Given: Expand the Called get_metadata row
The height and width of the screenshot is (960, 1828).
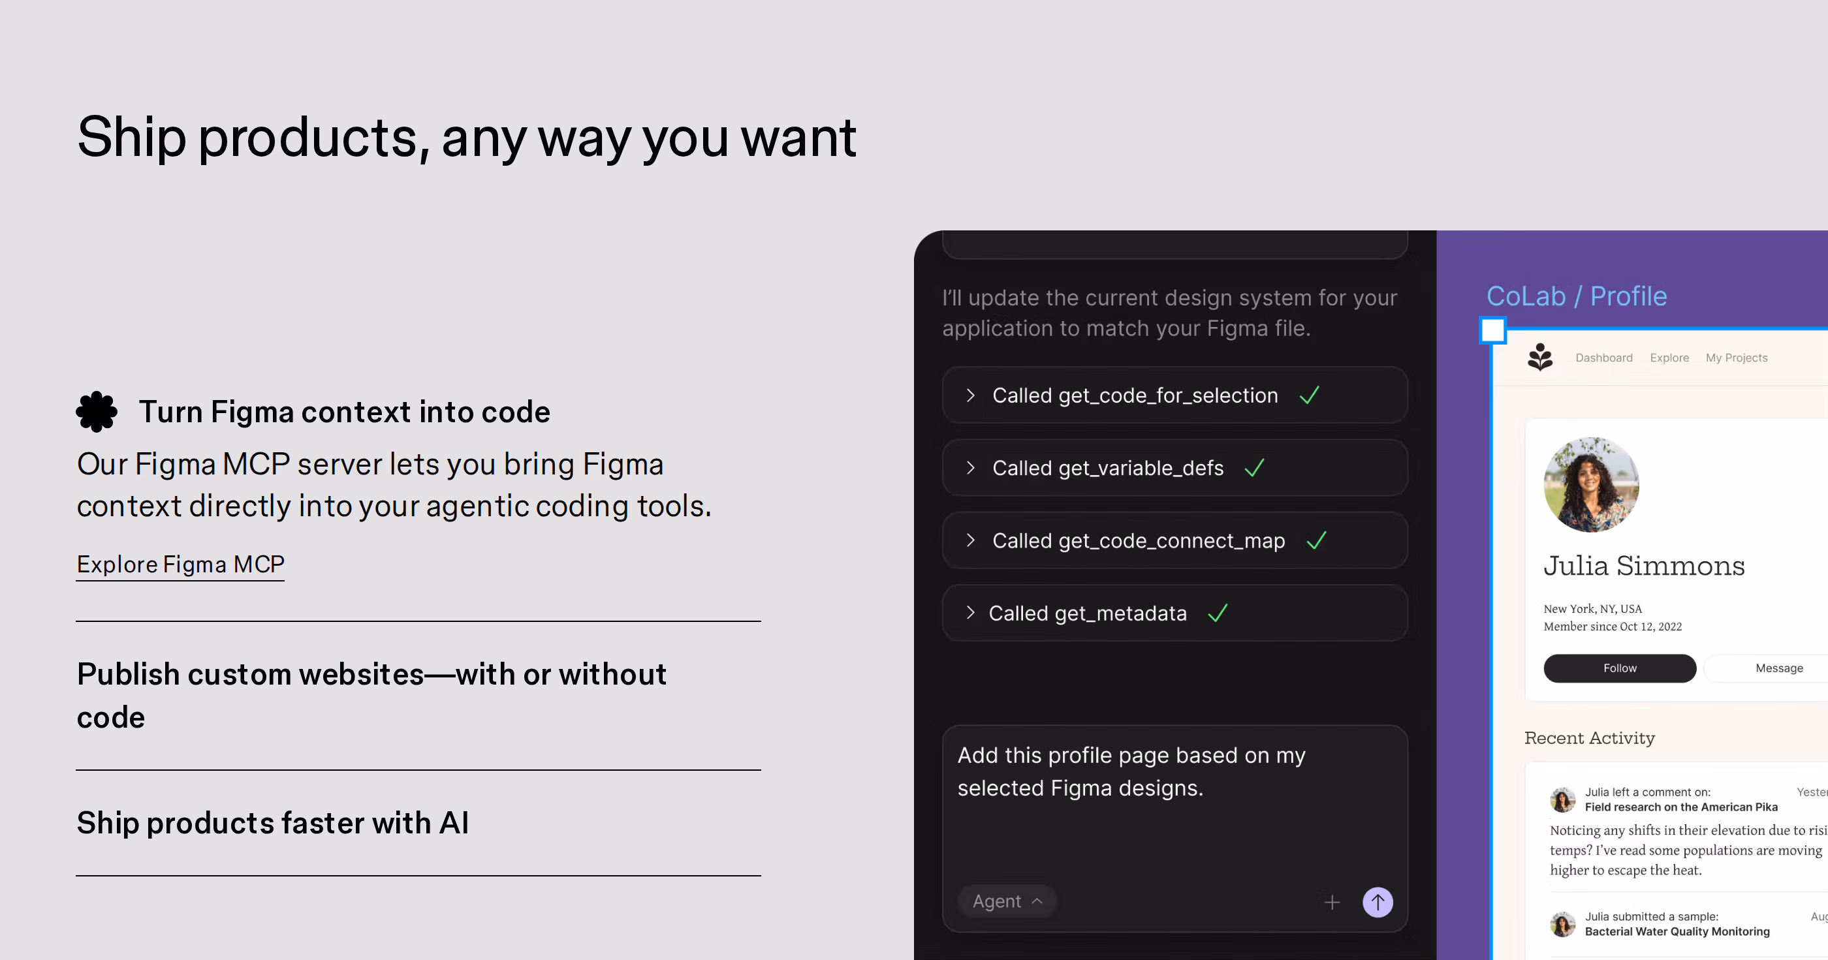Looking at the screenshot, I should (1174, 613).
